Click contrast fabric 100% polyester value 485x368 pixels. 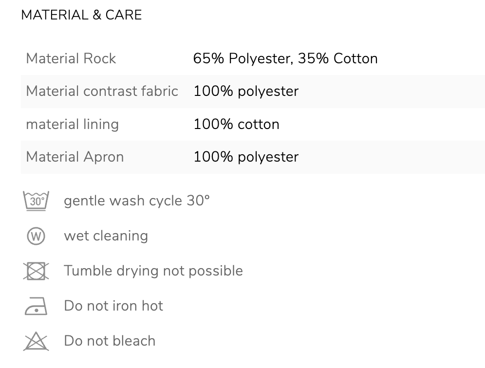[246, 92]
